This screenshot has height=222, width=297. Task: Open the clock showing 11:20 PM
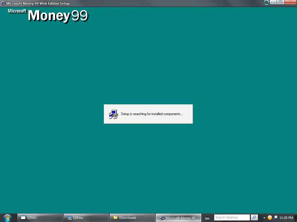click(286, 218)
